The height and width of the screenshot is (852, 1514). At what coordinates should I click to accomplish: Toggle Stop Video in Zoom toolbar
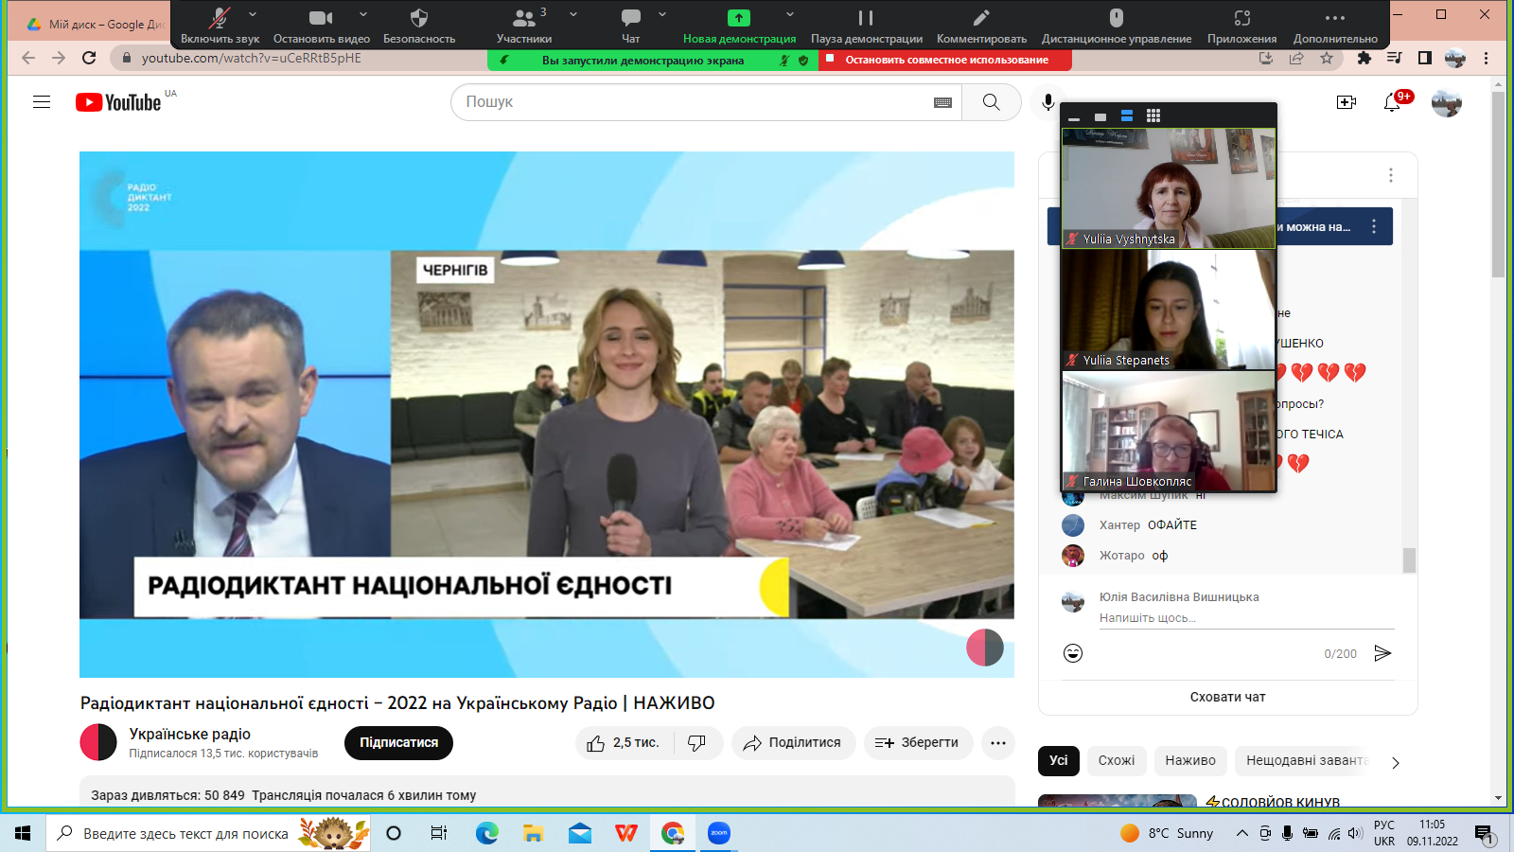pyautogui.click(x=321, y=18)
